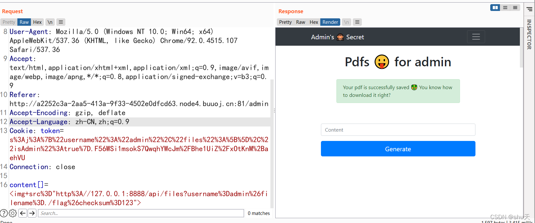Click the Request panel title

pos(12,11)
